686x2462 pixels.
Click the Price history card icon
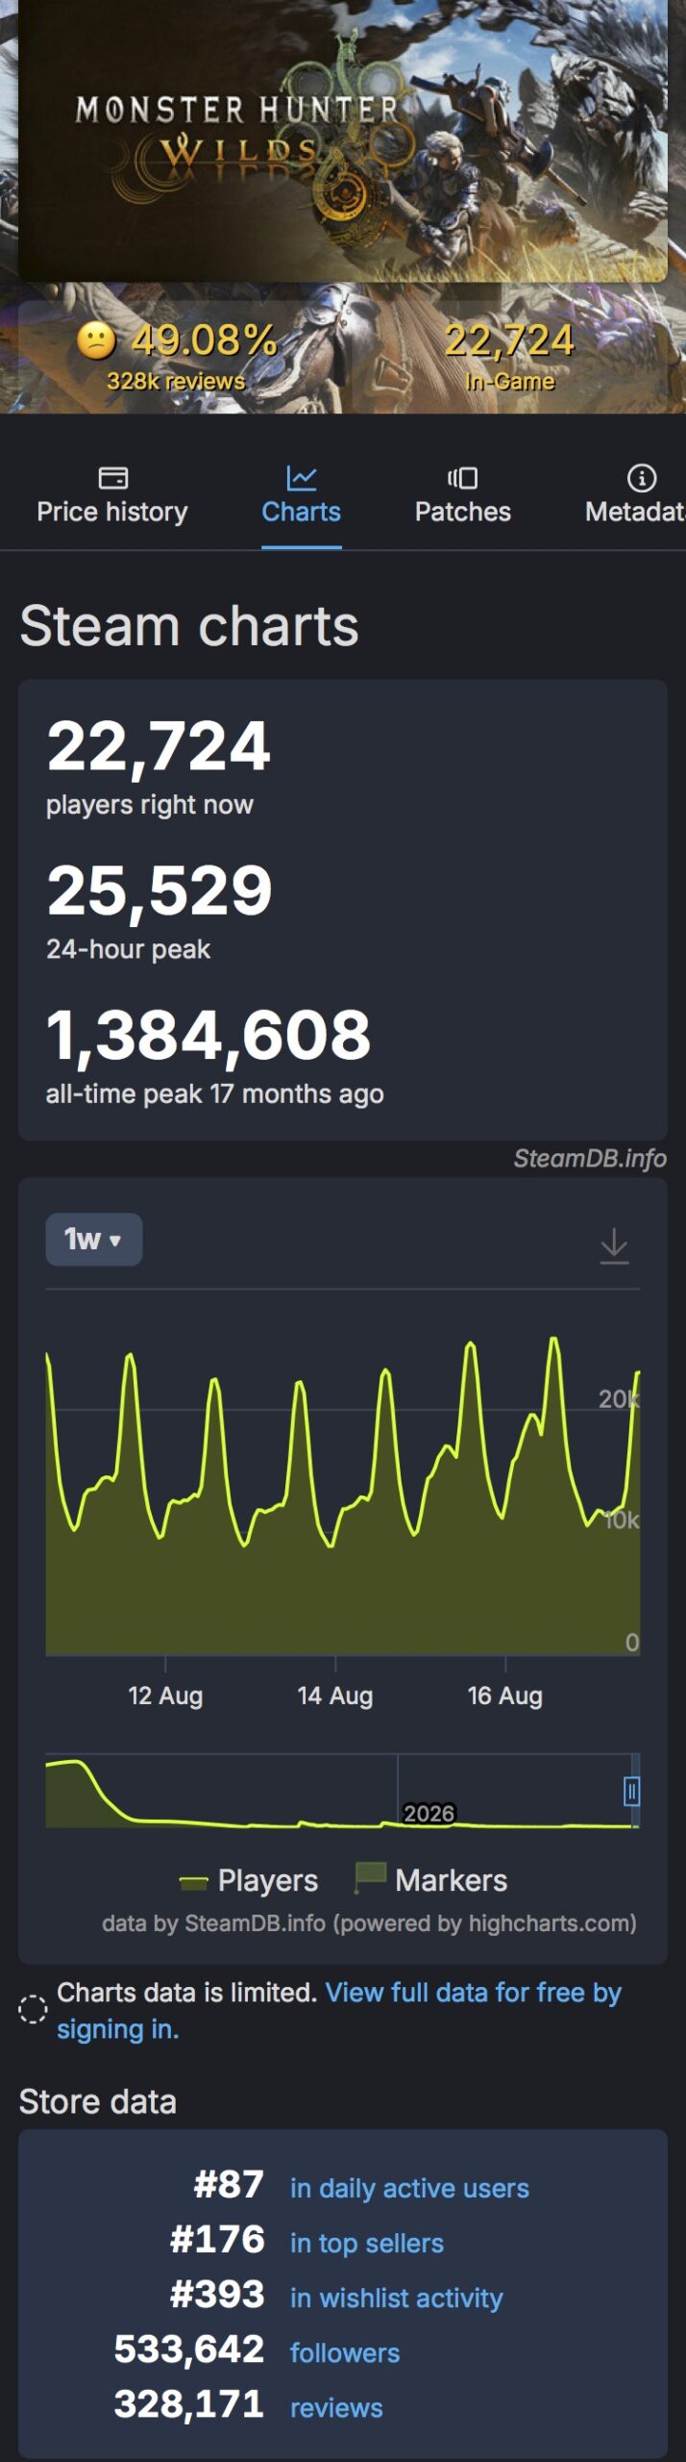112,478
